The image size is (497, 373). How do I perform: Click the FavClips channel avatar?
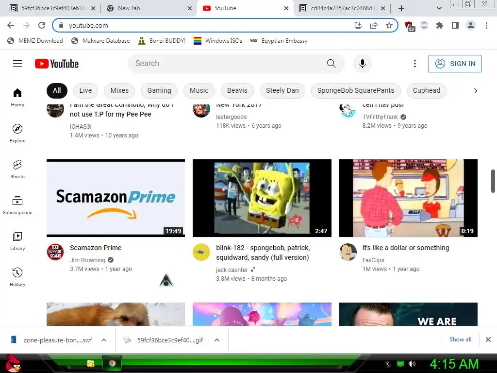[x=348, y=252]
